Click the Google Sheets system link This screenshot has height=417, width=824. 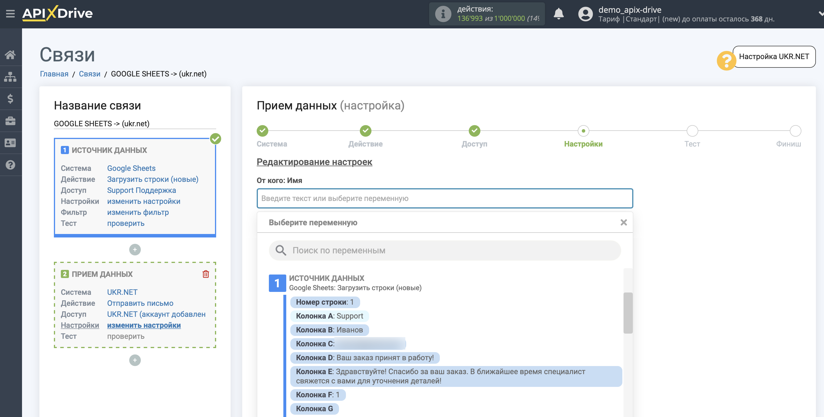tap(131, 168)
